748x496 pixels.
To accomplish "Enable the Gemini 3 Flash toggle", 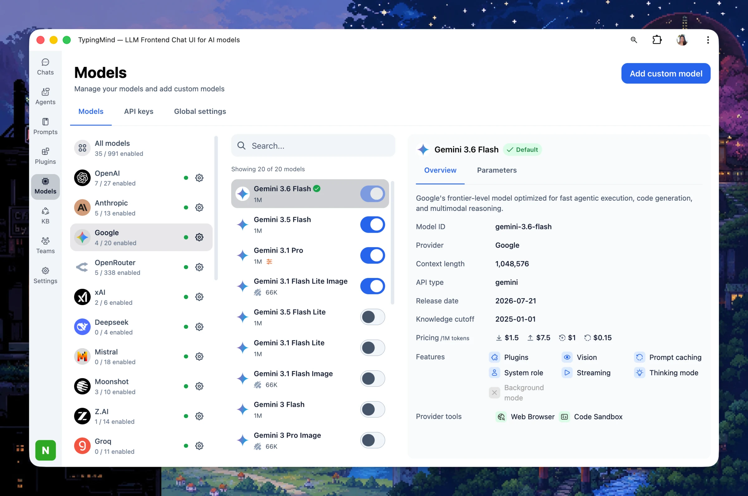I will (372, 409).
